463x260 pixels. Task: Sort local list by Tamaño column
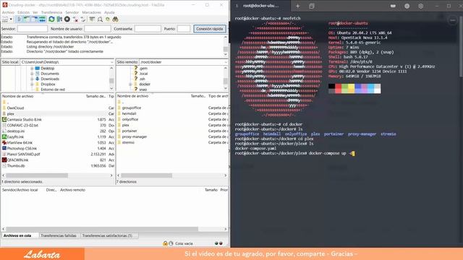(95, 96)
